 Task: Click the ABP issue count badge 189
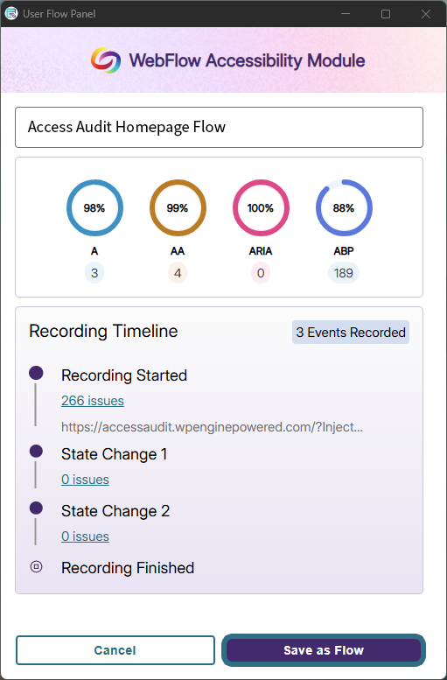tap(344, 273)
